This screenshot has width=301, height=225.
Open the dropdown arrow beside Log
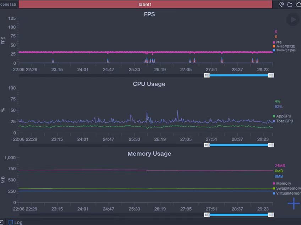click(x=2, y=222)
